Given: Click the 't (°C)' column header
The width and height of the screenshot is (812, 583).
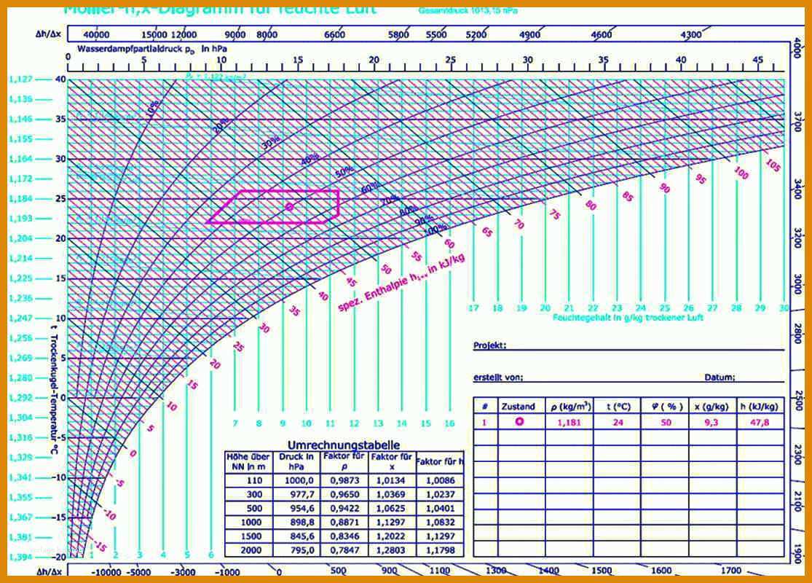Looking at the screenshot, I should coord(618,407).
